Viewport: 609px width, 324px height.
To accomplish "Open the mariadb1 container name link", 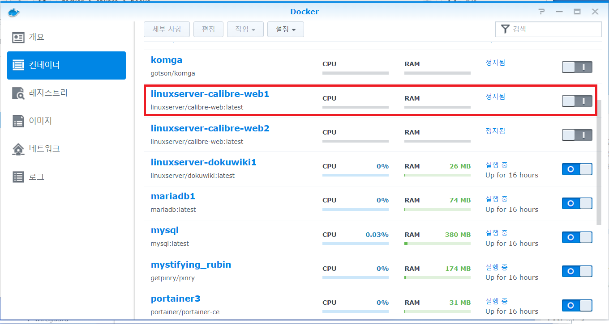I will click(x=173, y=196).
